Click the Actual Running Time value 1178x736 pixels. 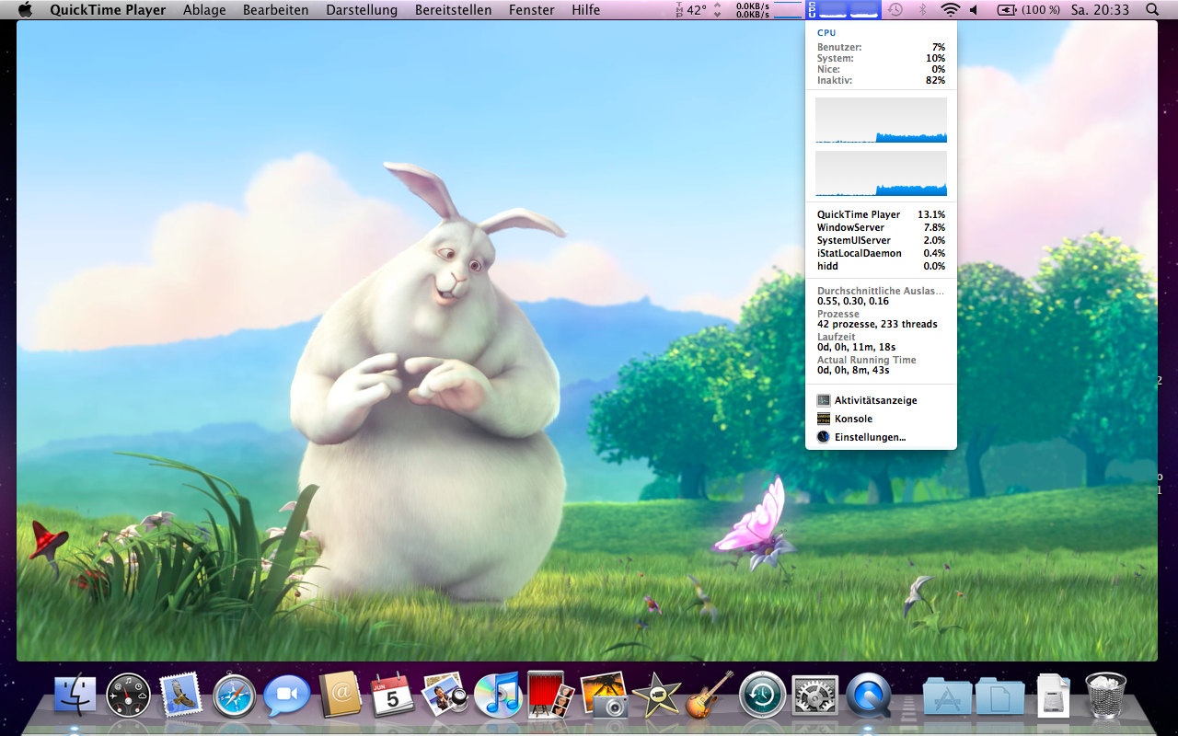[x=853, y=370]
